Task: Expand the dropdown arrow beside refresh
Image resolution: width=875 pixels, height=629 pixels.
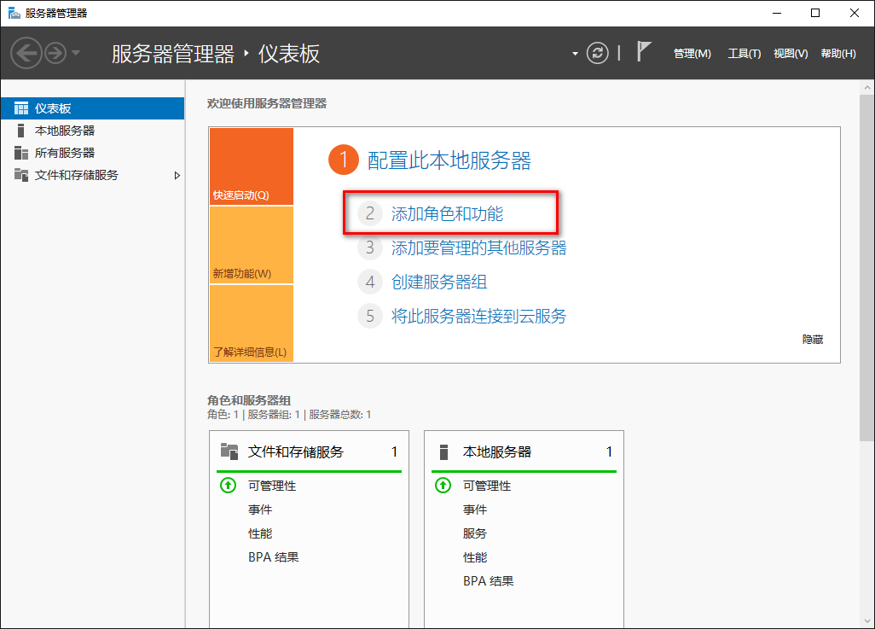Action: (575, 54)
